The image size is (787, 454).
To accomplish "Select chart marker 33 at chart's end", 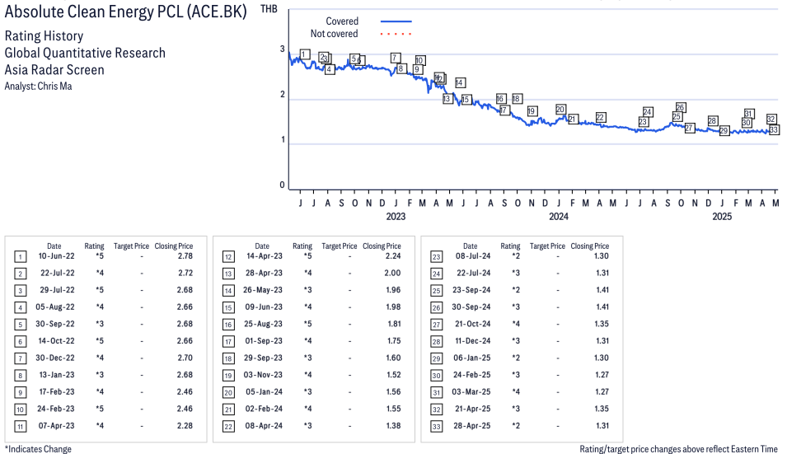I will (x=774, y=130).
